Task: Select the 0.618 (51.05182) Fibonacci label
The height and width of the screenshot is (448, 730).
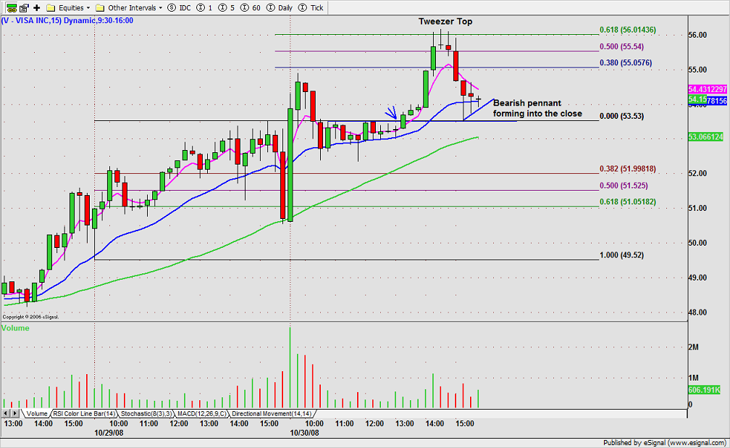Action: pos(628,202)
